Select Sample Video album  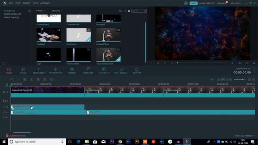coord(11,17)
